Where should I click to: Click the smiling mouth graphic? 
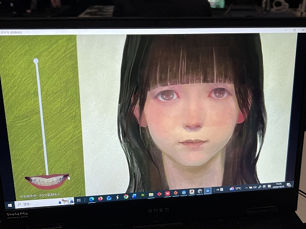47,181
